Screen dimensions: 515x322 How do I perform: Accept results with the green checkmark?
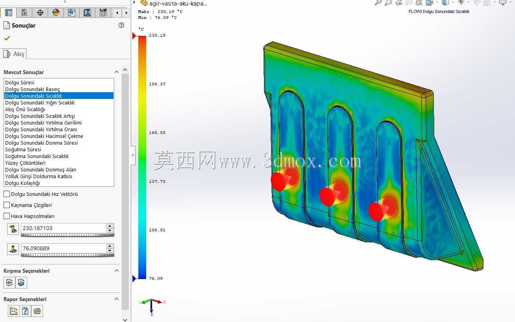pyautogui.click(x=7, y=38)
